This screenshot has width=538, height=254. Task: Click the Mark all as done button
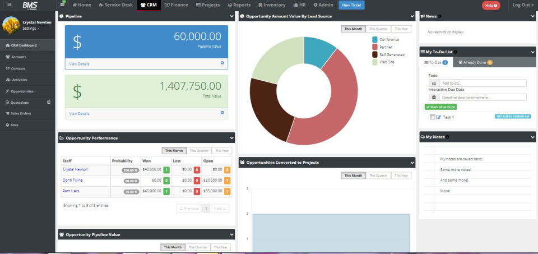440,107
